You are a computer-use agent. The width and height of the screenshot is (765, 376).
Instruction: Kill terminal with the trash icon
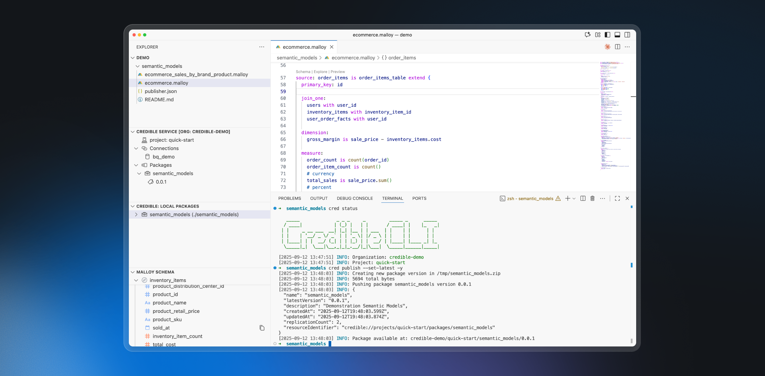coord(593,198)
